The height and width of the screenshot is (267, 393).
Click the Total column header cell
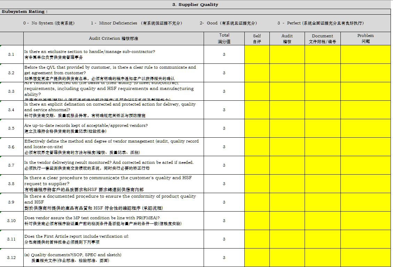[224, 39]
